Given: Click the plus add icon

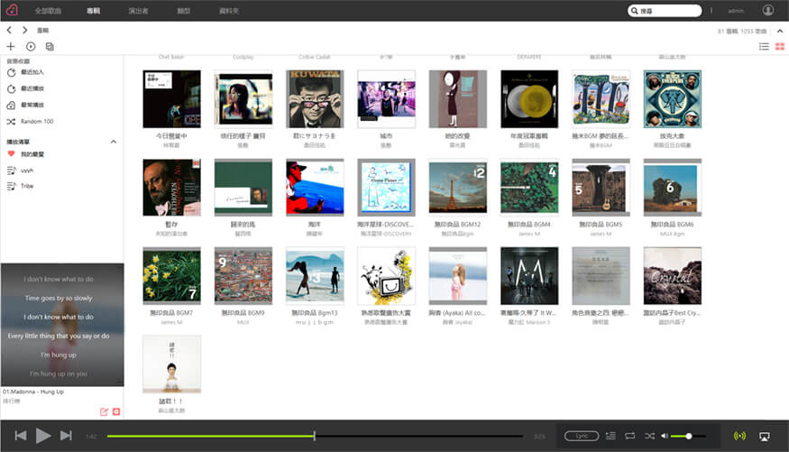Looking at the screenshot, I should point(11,46).
